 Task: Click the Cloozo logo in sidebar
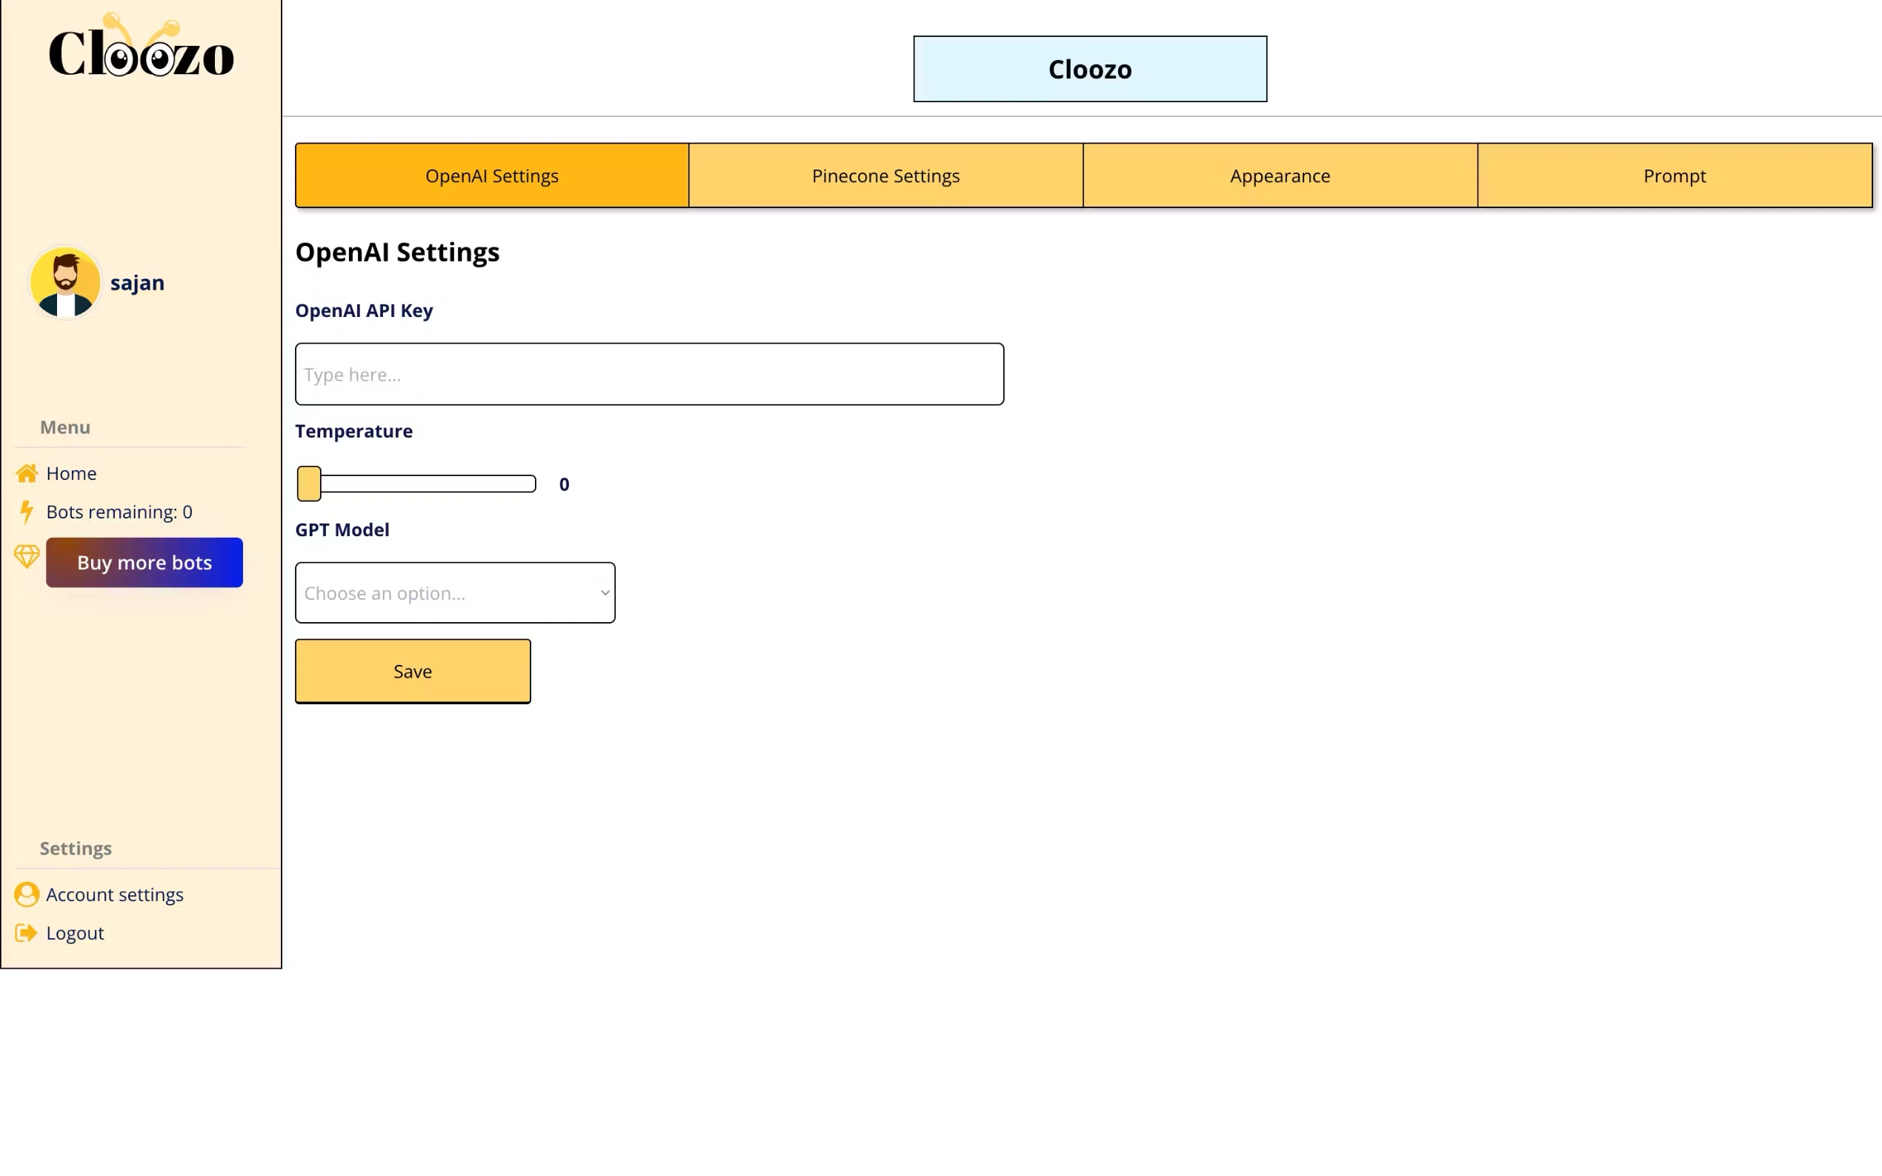(141, 48)
